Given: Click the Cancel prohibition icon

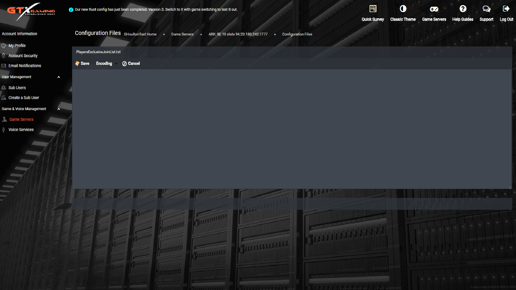Looking at the screenshot, I should tap(124, 63).
